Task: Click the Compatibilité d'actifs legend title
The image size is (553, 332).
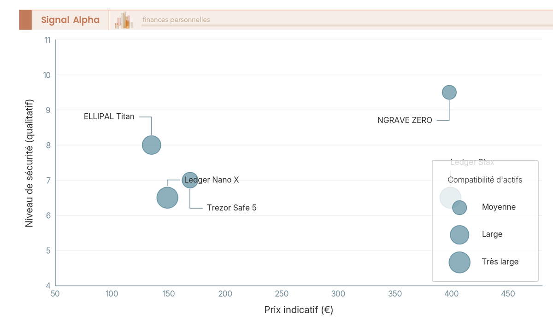Action: pyautogui.click(x=485, y=180)
